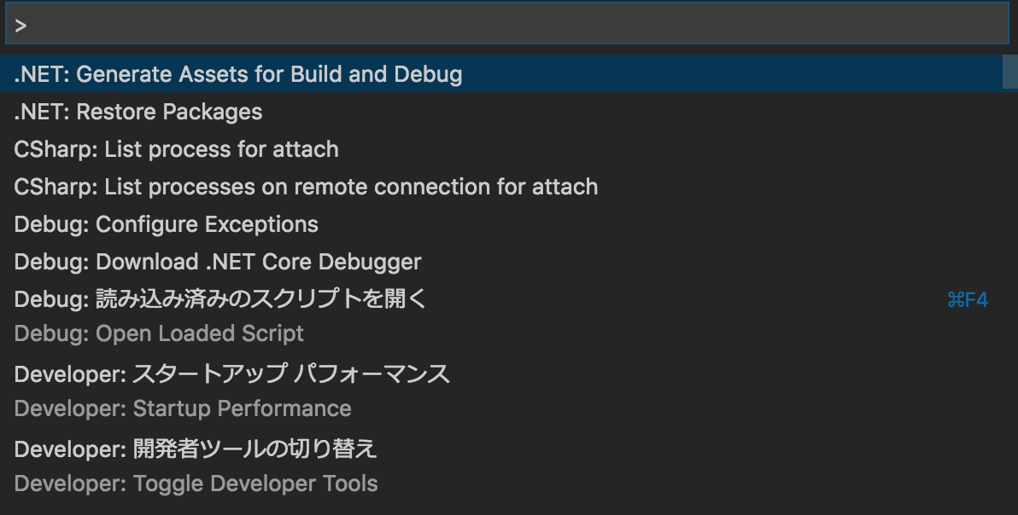Select CSharp: List processes on remote connection

pos(306,187)
